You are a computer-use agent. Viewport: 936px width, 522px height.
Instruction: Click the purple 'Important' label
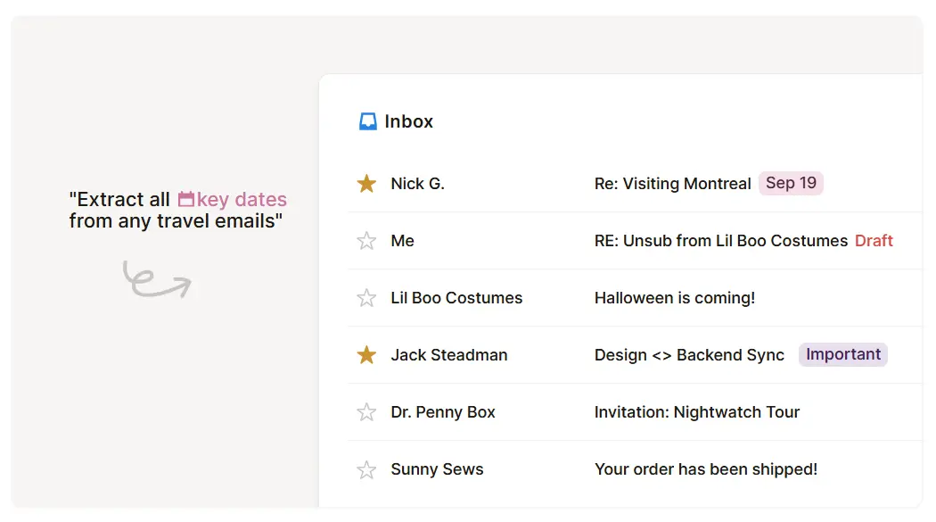click(842, 354)
